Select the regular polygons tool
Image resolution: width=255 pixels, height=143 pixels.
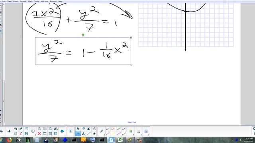pos(88,129)
